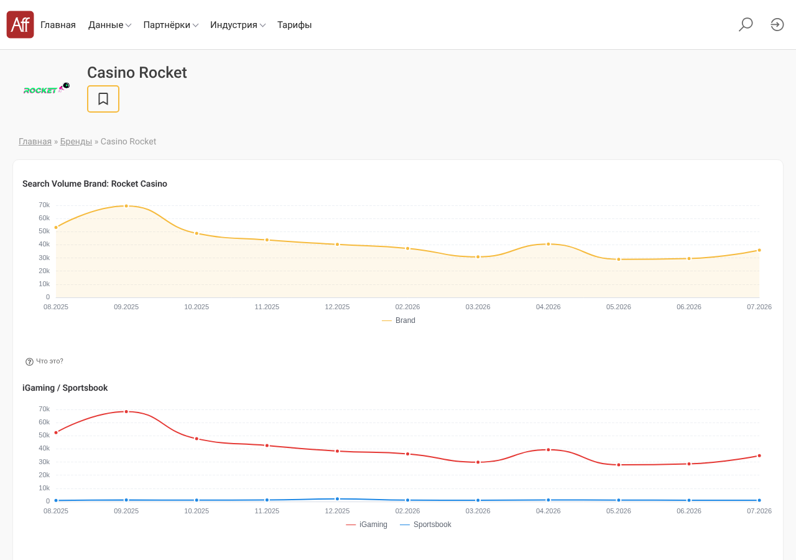The image size is (796, 560).
Task: Toggle the Sportsbook series in legend
Action: 425,525
